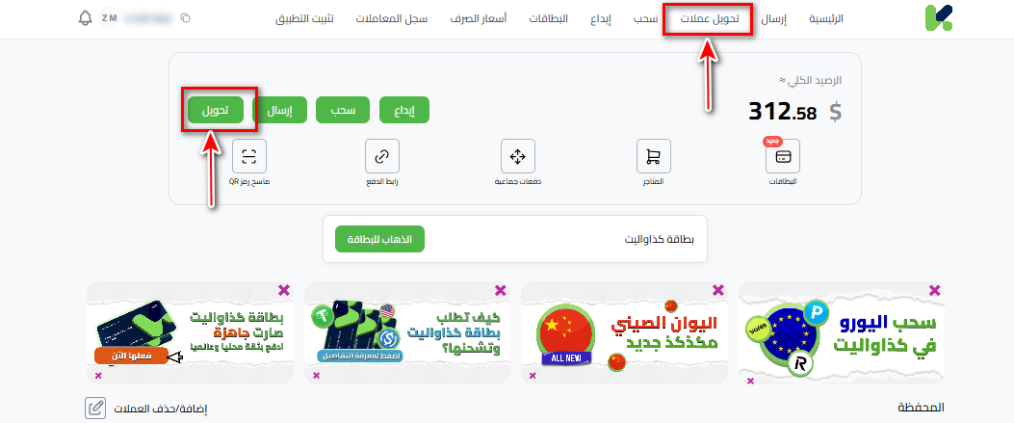Dismiss the Chinese Yuan banner

(x=717, y=290)
